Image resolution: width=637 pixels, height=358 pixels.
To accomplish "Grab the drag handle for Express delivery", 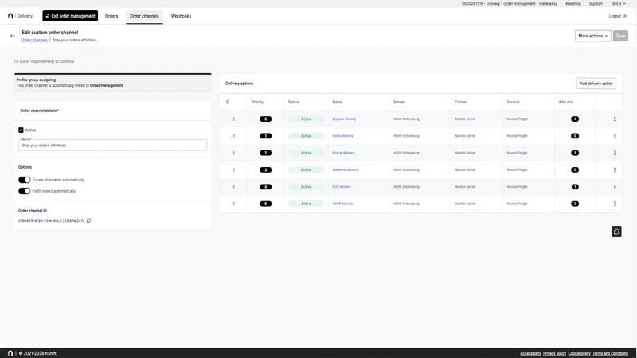I will (233, 119).
